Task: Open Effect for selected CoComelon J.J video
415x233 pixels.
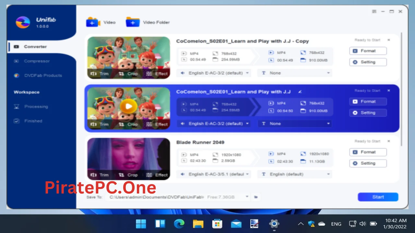Action: (x=157, y=124)
